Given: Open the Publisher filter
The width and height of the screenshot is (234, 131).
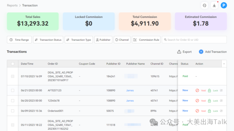Looking at the screenshot, I should pos(103,40).
